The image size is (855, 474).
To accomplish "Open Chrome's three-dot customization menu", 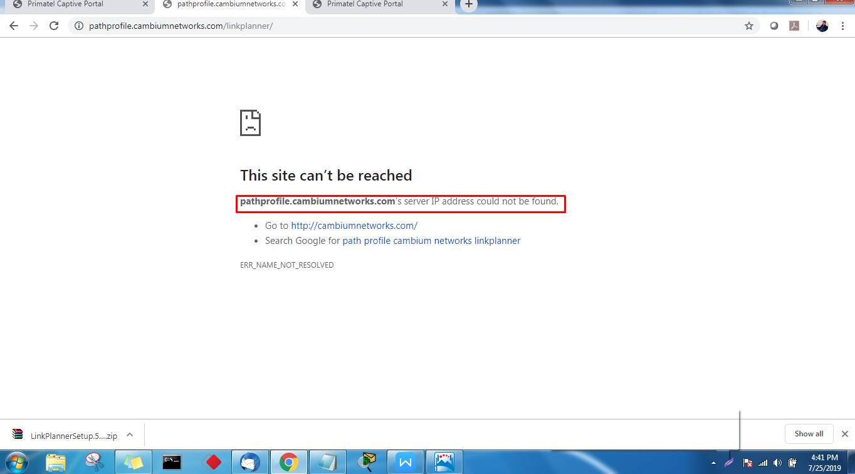I will [842, 26].
